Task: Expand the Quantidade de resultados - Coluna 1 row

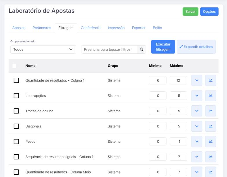Action: pos(197,80)
